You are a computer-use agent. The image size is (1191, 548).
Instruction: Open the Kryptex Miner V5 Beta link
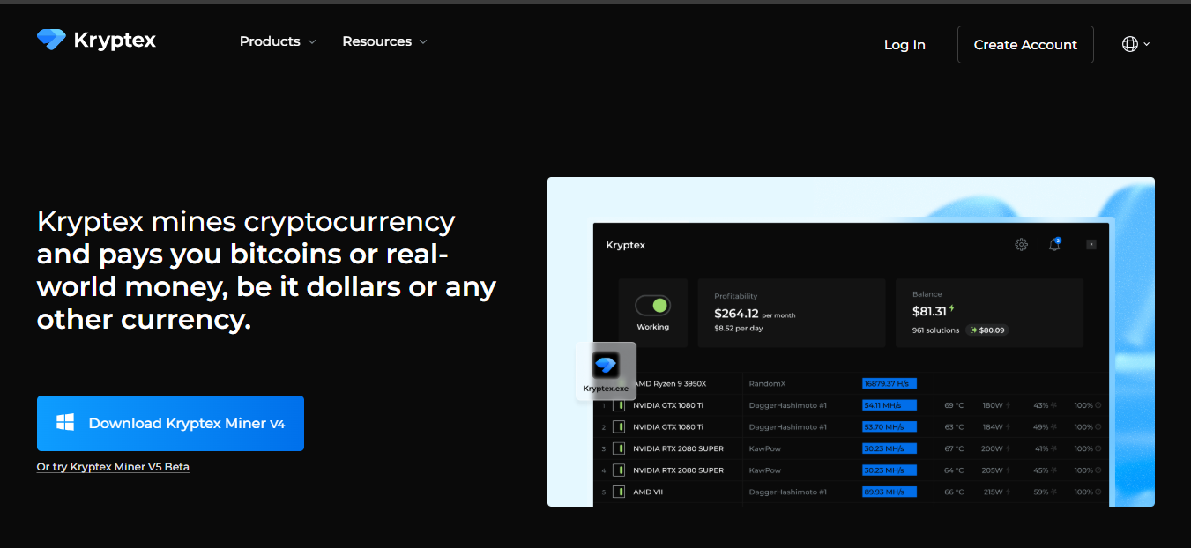(x=113, y=467)
